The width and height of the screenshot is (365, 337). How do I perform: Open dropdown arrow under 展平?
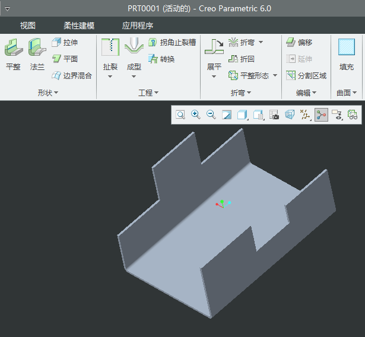coord(214,77)
